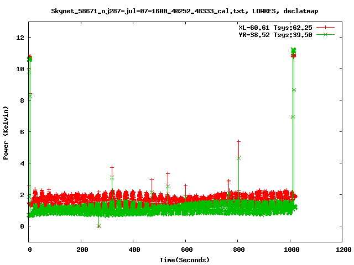Click the green YR legend line sample
This screenshot has width=354, height=265.
(x=325, y=34)
